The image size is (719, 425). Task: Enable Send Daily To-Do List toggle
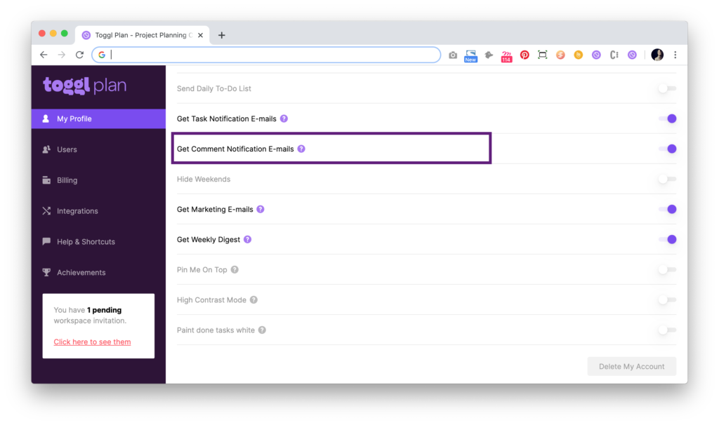click(x=667, y=89)
